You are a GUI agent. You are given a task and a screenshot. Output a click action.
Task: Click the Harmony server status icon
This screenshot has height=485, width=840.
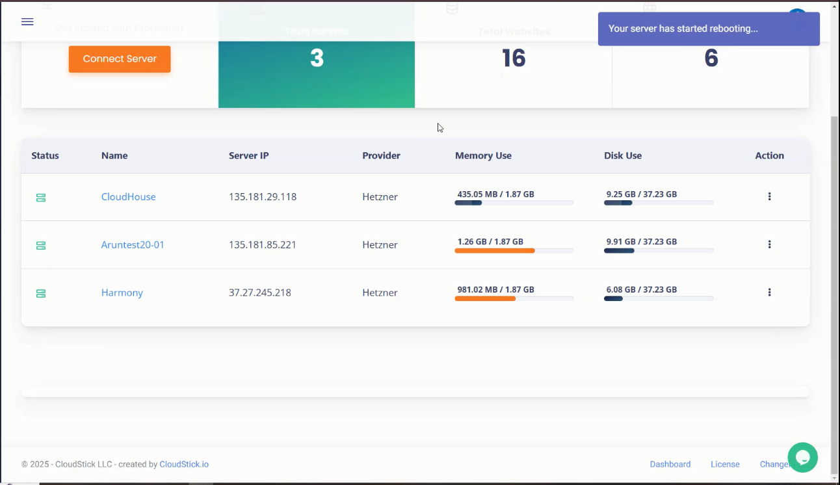pyautogui.click(x=41, y=294)
